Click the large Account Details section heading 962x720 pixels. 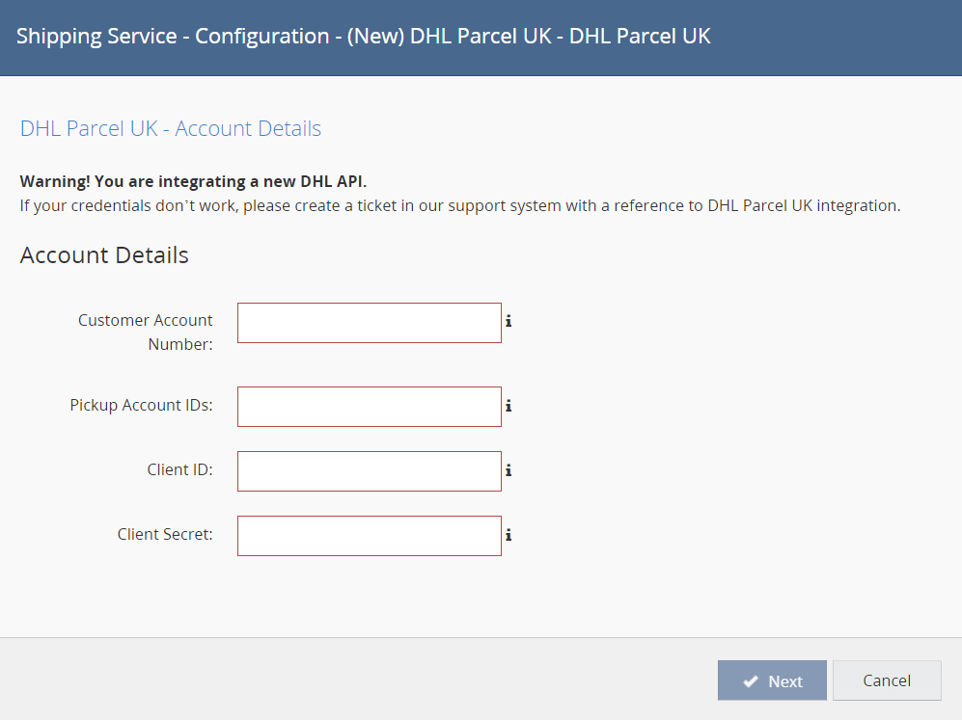point(104,255)
